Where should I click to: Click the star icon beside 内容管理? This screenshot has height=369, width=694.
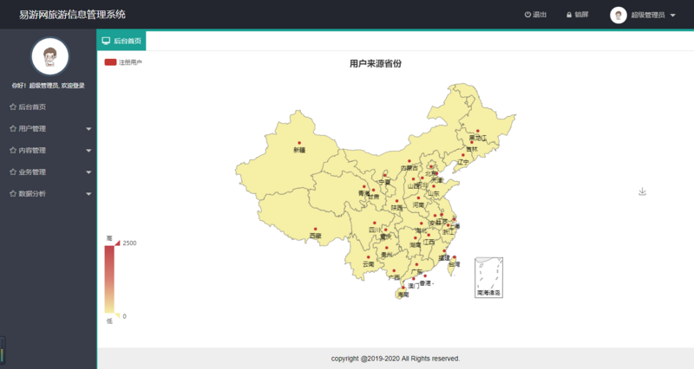[x=13, y=150]
